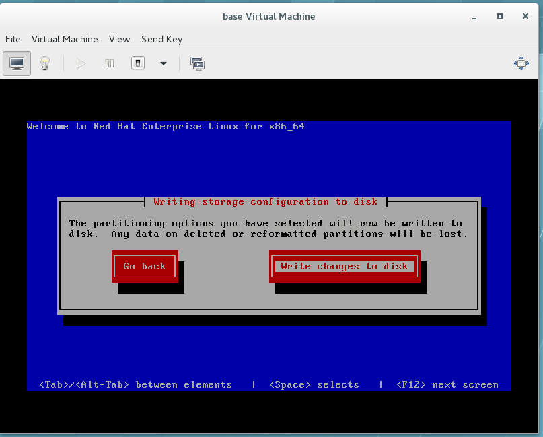Choose Go back in installer dialog
543x437 pixels.
tap(145, 267)
